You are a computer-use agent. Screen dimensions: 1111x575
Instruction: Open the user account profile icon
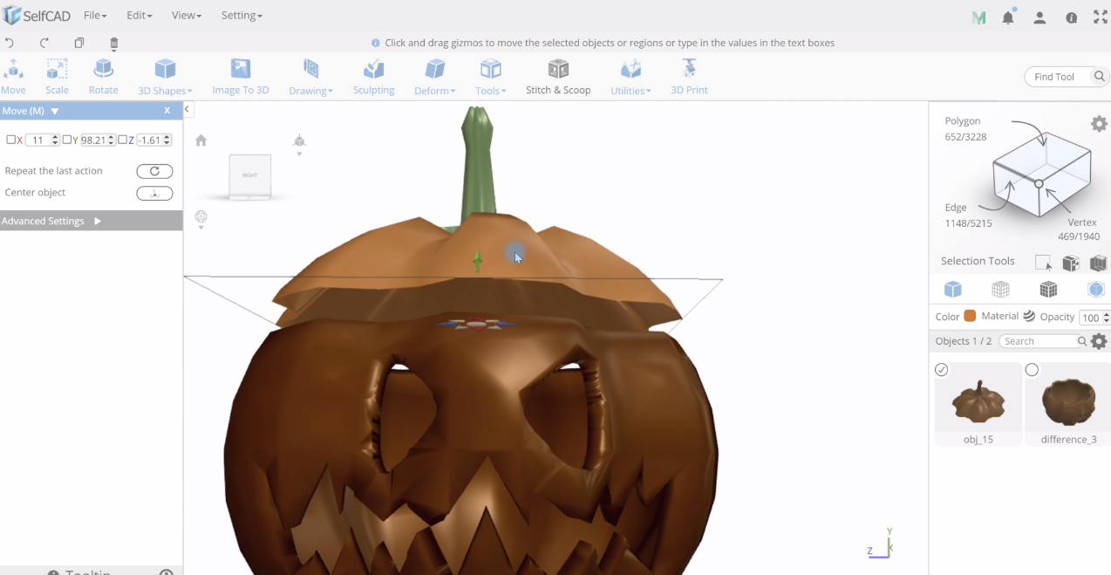tap(1039, 17)
